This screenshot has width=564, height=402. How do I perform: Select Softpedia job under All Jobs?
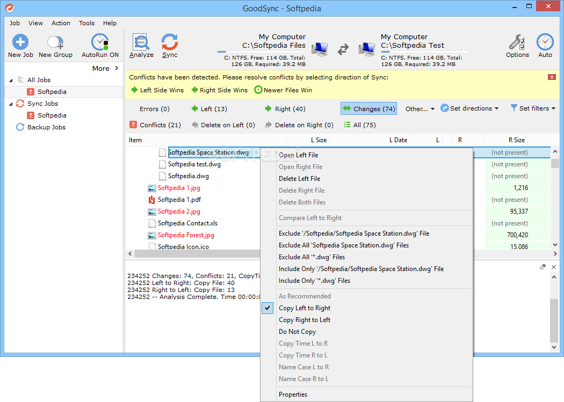point(64,92)
